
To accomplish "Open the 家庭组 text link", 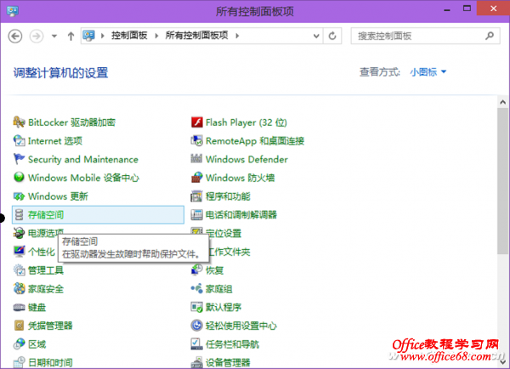I will point(219,288).
